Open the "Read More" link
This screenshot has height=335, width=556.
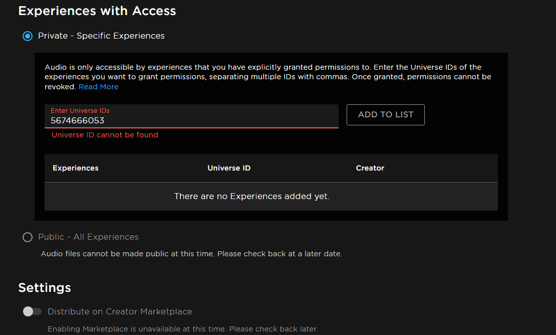click(x=98, y=86)
